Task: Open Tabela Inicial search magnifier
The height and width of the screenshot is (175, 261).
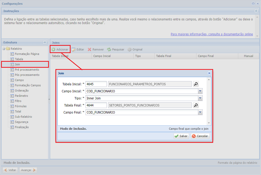Action: click(196, 84)
